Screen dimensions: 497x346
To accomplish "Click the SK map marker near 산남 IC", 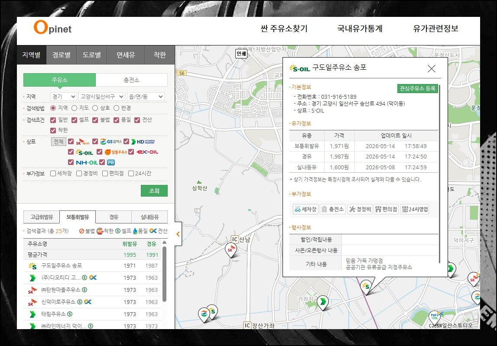I will [231, 250].
